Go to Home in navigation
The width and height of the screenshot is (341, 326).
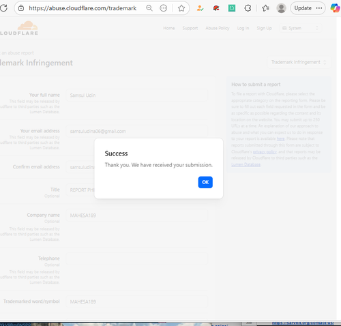169,28
